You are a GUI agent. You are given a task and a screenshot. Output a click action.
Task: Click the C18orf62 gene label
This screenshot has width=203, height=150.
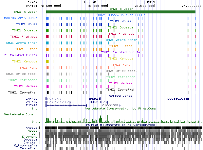[x=110, y=105]
